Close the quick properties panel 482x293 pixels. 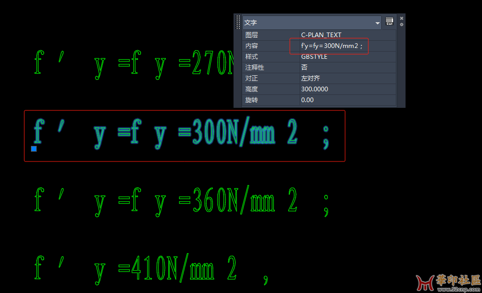[x=401, y=19]
